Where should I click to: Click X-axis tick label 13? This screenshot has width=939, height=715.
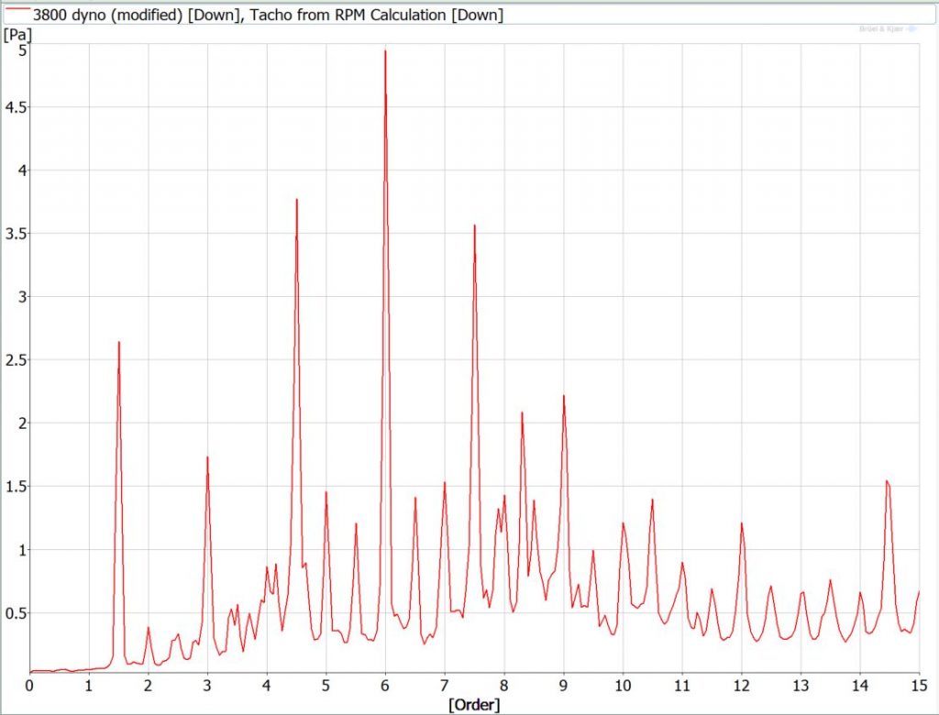801,686
